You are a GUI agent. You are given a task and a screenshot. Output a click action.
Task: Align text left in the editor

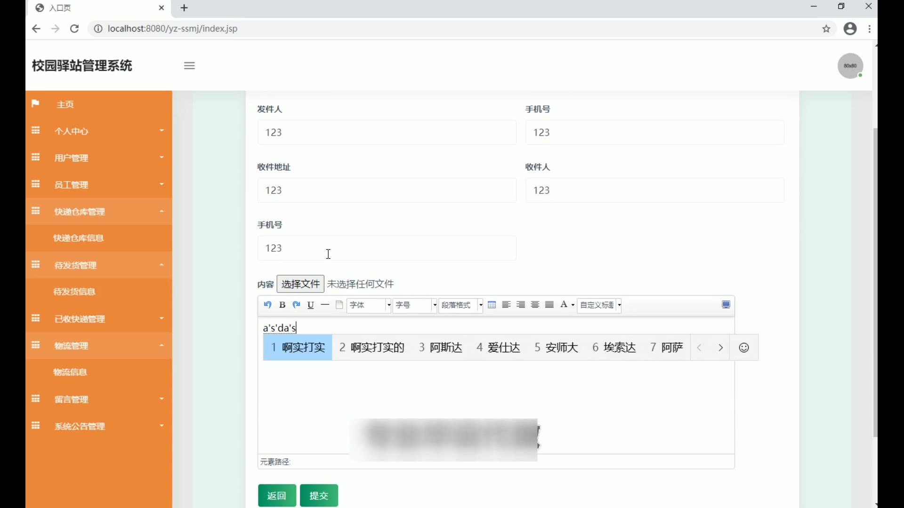[x=506, y=305]
